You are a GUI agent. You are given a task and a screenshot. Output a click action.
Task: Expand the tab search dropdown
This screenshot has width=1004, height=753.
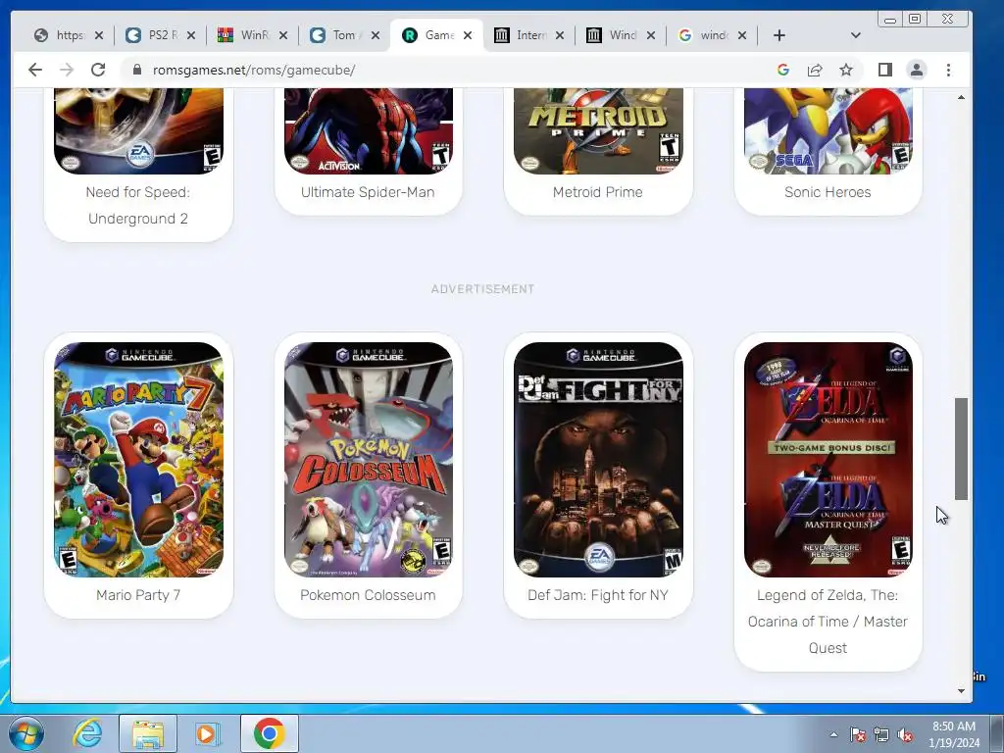[x=855, y=35]
